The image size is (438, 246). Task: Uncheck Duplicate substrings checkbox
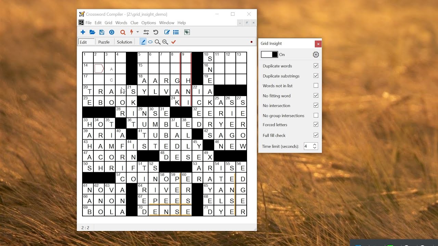click(x=316, y=76)
